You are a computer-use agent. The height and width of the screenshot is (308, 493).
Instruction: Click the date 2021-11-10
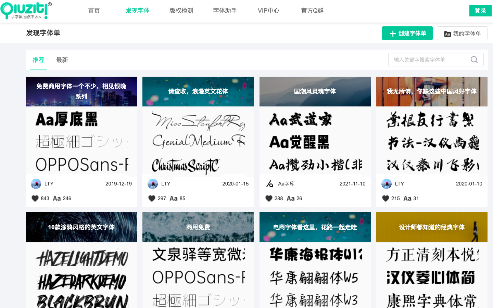coord(352,184)
